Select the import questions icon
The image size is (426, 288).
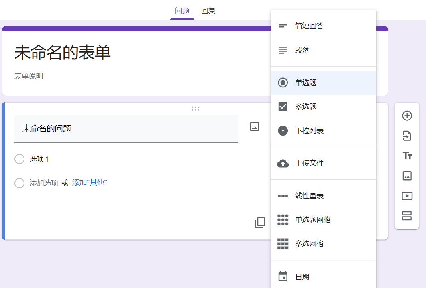tap(407, 136)
